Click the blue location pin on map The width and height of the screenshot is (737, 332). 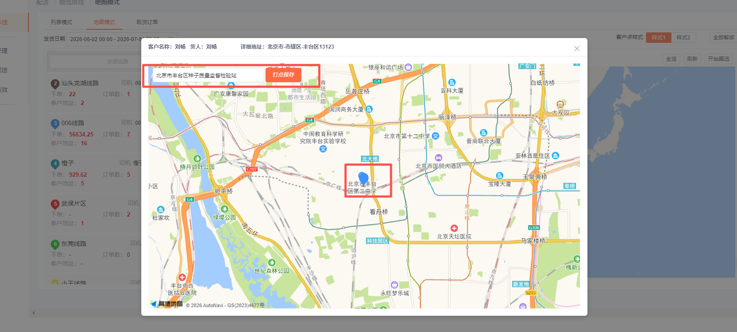point(363,178)
